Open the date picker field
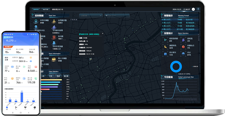The height and width of the screenshot is (116, 225). click(117, 16)
